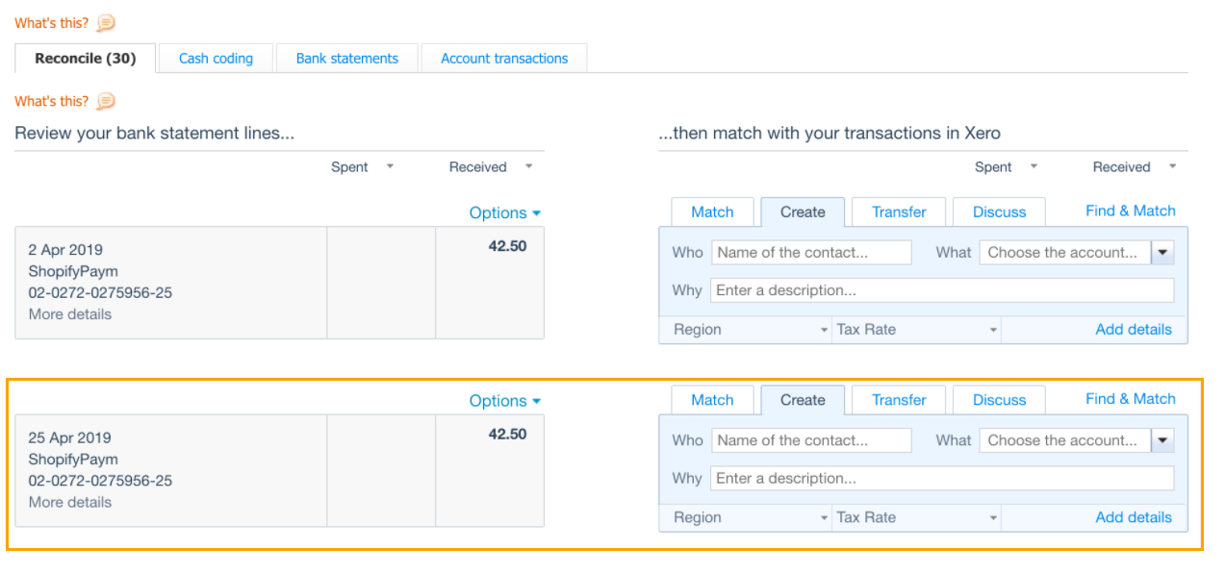Click the speech bubble icon below Reconcile tab
1226x574 pixels.
(x=106, y=101)
